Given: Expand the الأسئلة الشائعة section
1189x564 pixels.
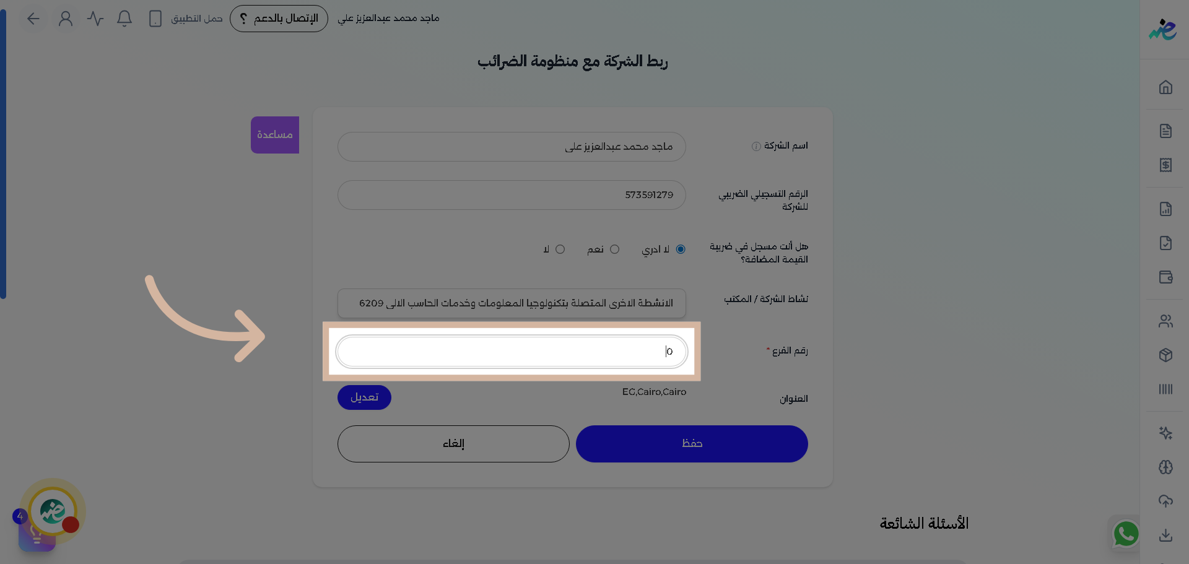Looking at the screenshot, I should 923,523.
